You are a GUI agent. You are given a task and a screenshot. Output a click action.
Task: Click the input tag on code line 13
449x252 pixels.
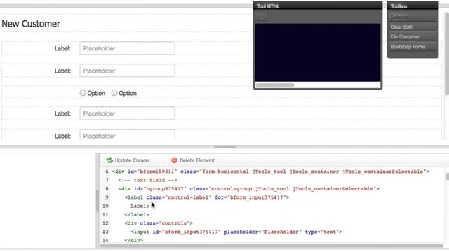pyautogui.click(x=236, y=232)
